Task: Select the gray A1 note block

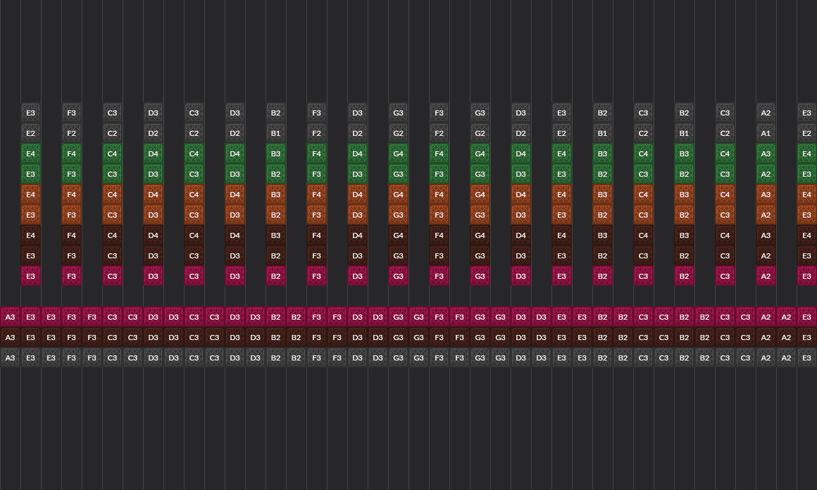Action: coord(766,133)
